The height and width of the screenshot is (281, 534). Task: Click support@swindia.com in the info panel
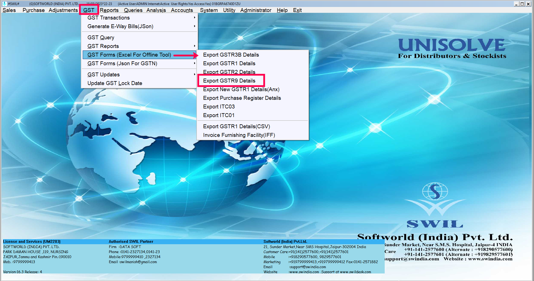308,267
